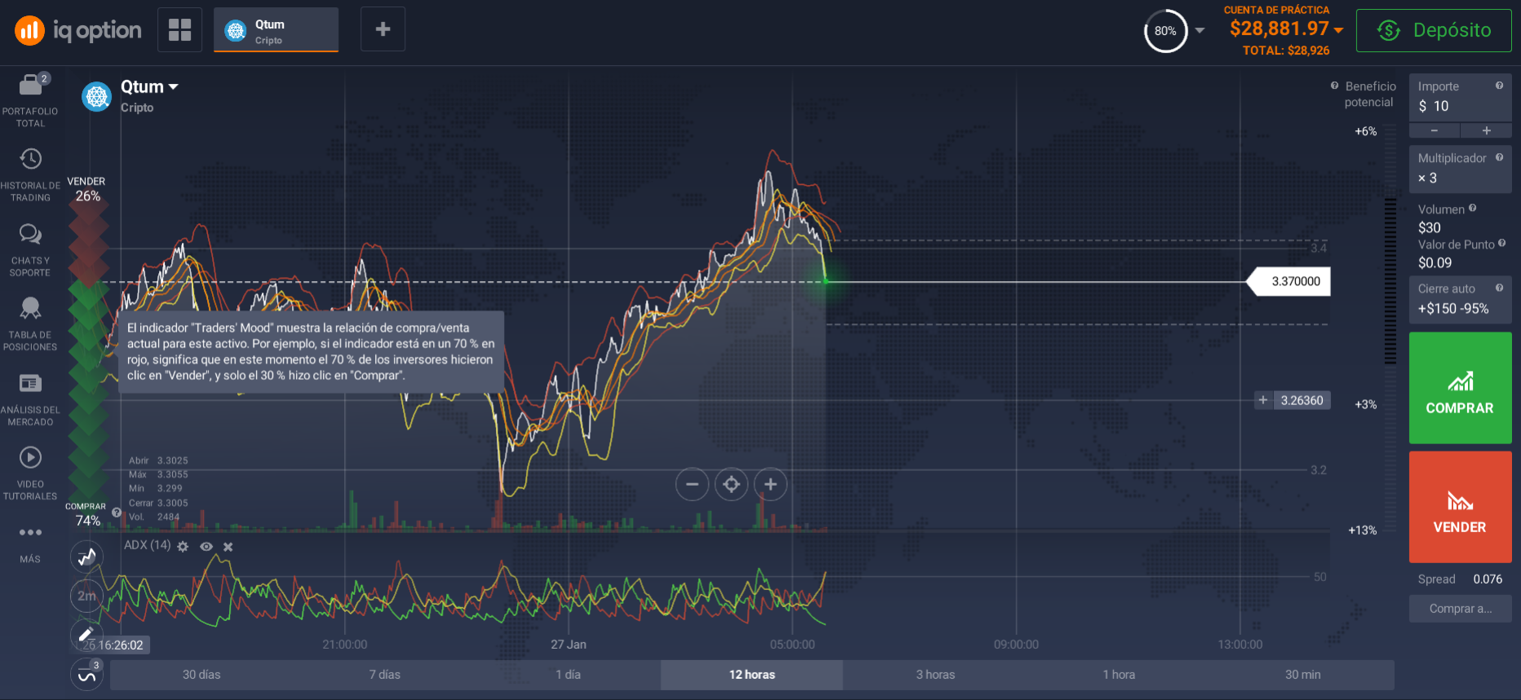
Task: Change the 2m candle interval
Action: point(86,596)
